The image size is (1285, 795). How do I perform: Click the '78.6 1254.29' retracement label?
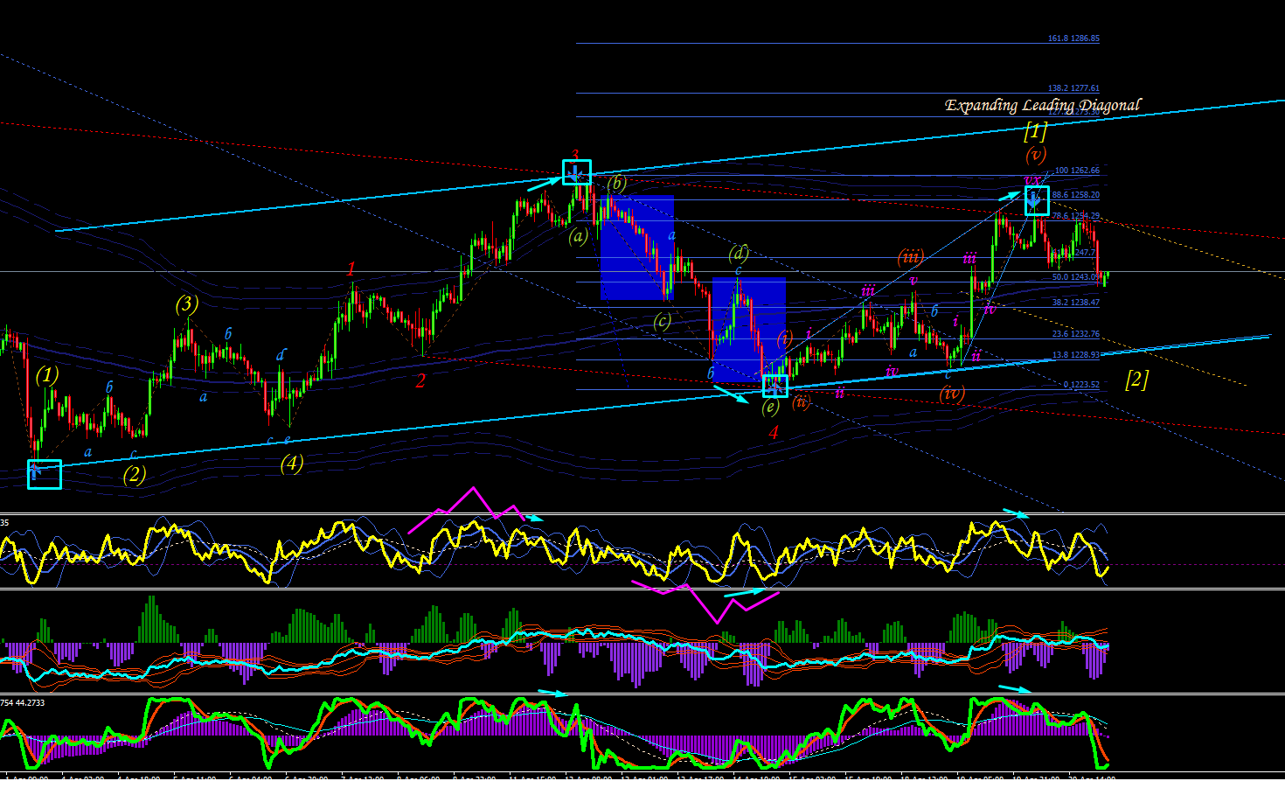pyautogui.click(x=1076, y=216)
